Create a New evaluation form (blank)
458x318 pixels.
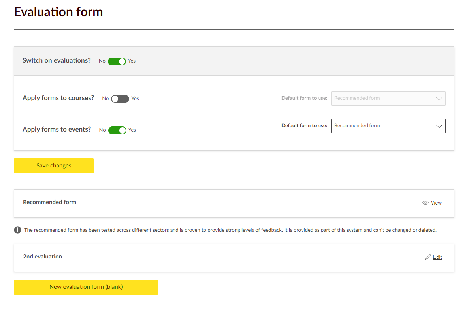tap(86, 287)
